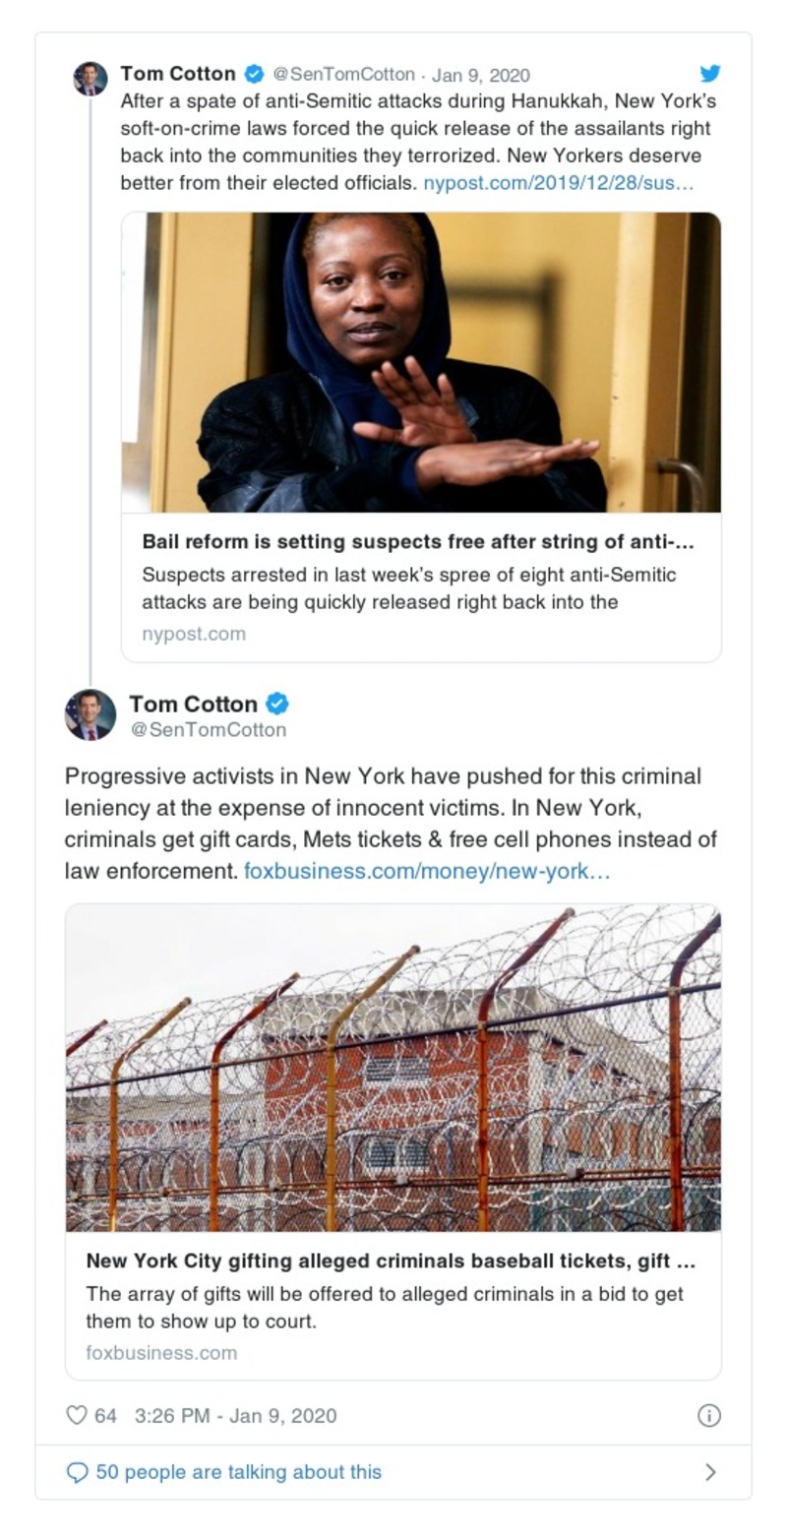787x1539 pixels.
Task: Open the barbed wire fence photo thumbnail
Action: coord(393,1068)
